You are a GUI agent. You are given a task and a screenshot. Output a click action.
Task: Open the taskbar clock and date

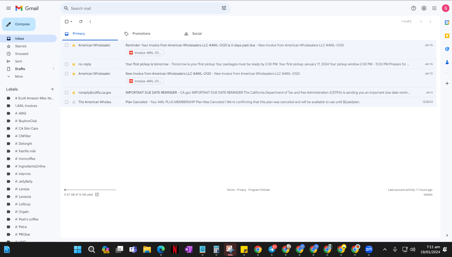(430, 249)
